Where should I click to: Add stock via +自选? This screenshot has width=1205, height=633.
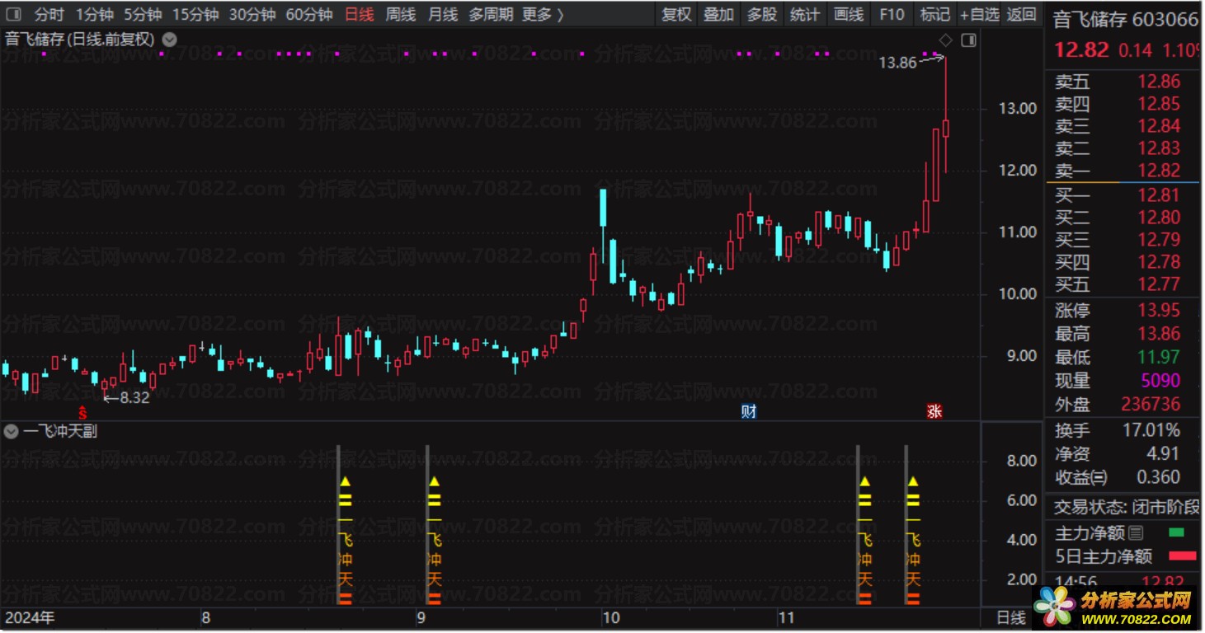[980, 15]
